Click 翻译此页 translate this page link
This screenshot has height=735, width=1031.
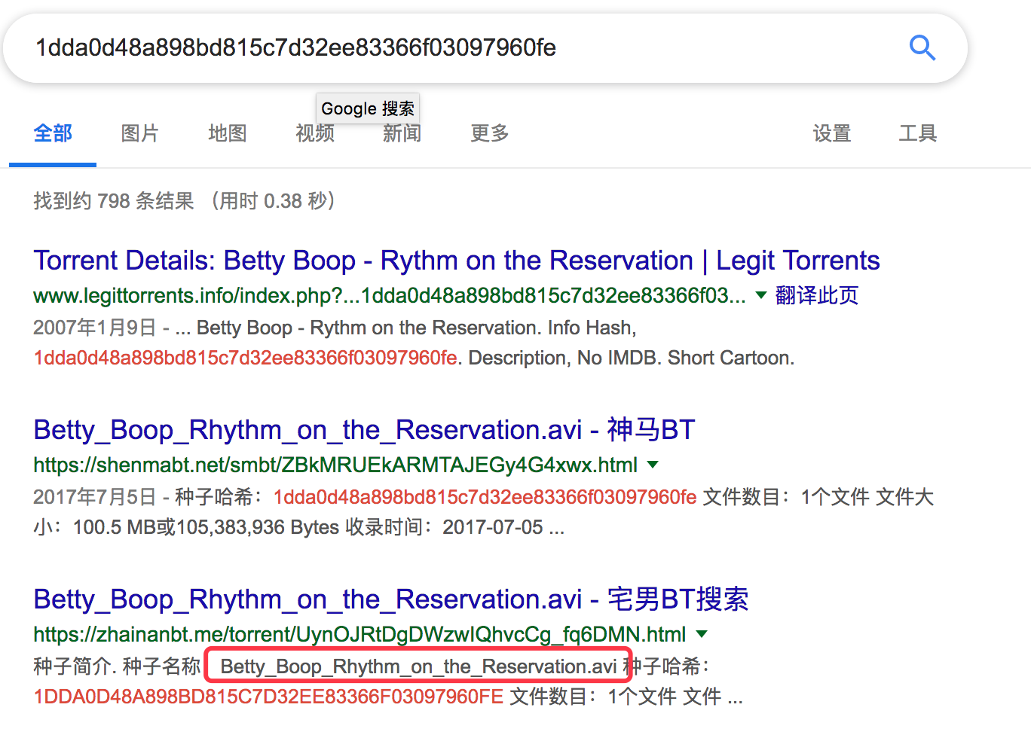click(x=817, y=295)
